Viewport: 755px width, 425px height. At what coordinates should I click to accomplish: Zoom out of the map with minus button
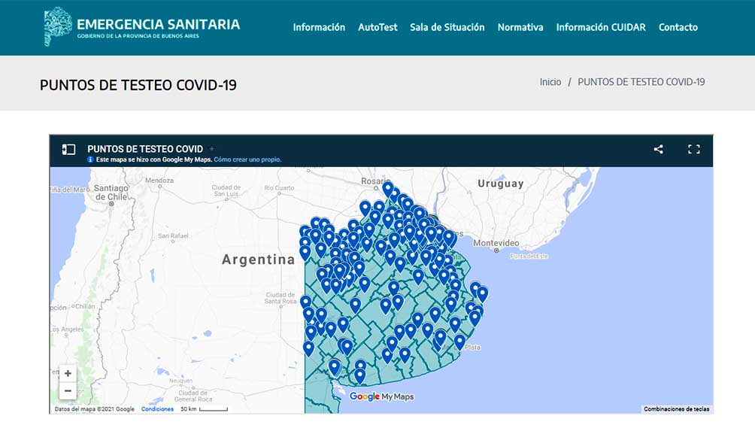pyautogui.click(x=68, y=391)
